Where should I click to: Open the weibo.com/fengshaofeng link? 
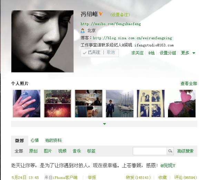111,24
